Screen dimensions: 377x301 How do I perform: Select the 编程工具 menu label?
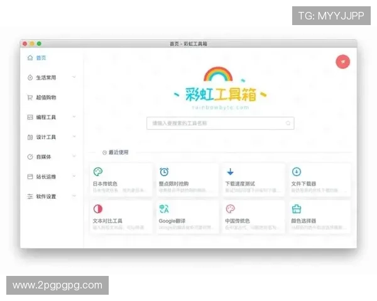coord(46,117)
